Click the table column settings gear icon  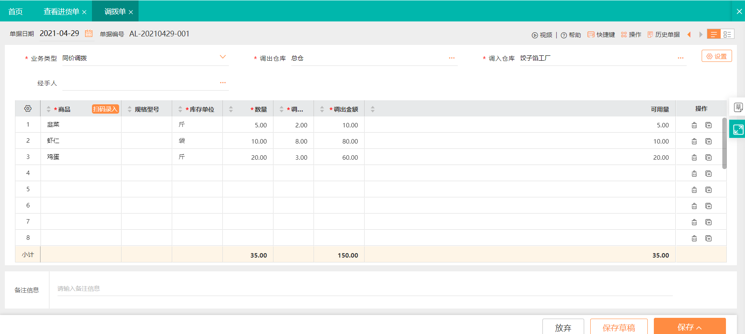(28, 109)
